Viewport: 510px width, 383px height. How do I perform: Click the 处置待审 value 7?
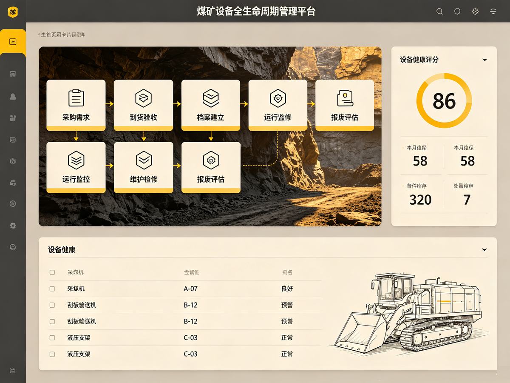pos(467,200)
